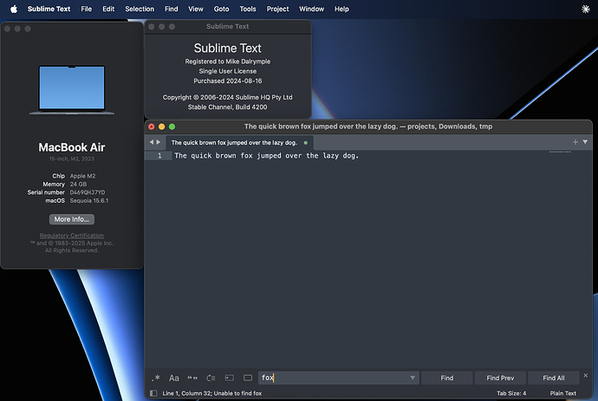Open the Apple menu
The height and width of the screenshot is (401, 598).
tap(13, 9)
